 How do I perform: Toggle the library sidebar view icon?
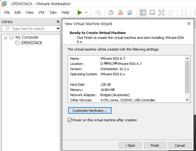pos(143,13)
